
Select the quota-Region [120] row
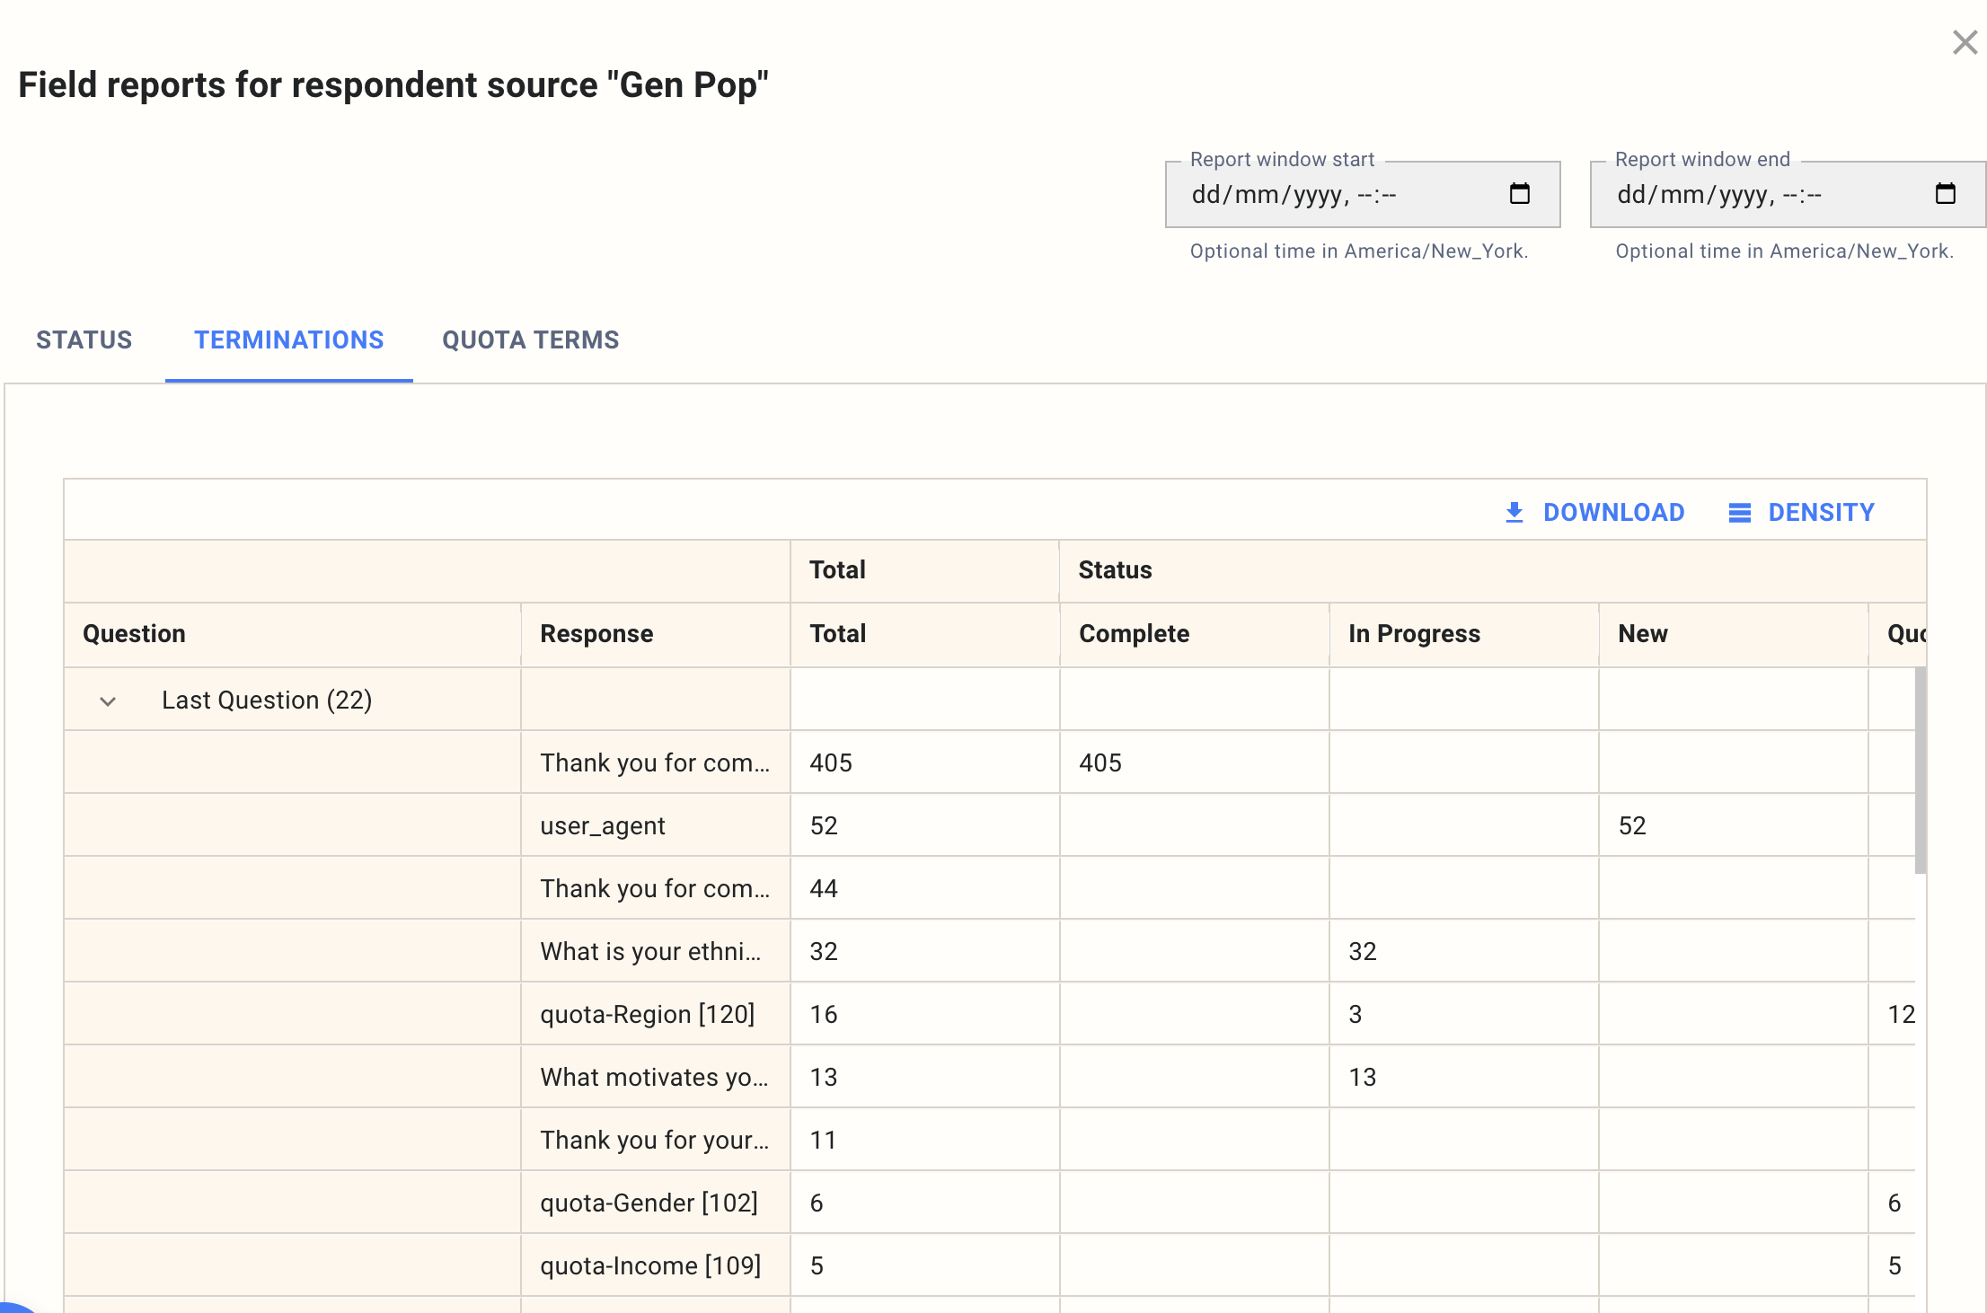tap(646, 1013)
